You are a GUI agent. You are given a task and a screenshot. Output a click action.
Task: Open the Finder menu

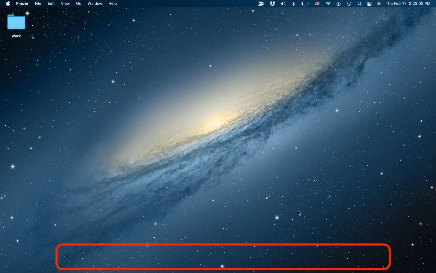coord(22,4)
